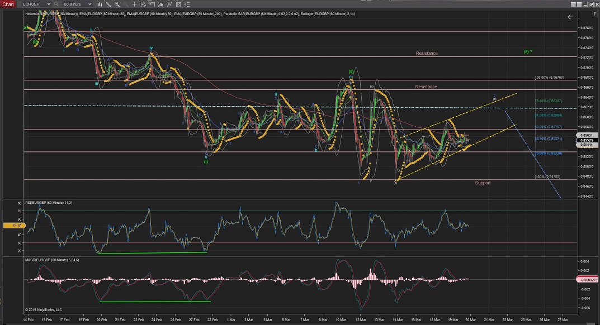Open the bar type chart style icon
This screenshot has width=600, height=325.
(x=100, y=4)
